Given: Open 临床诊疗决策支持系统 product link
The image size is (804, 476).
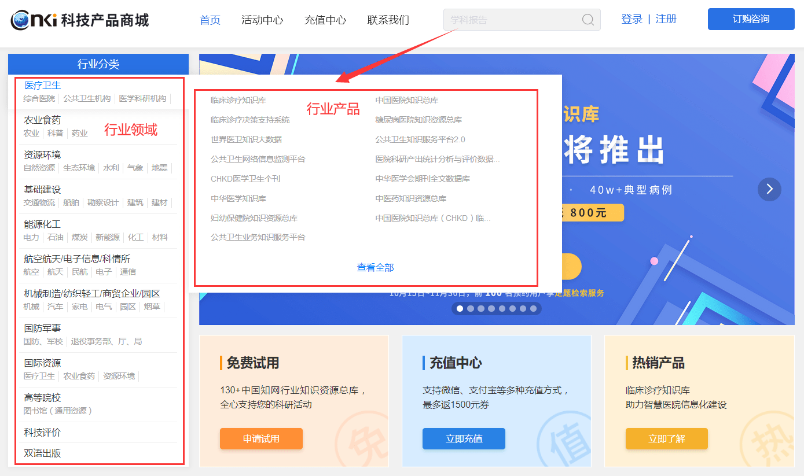Looking at the screenshot, I should [250, 120].
